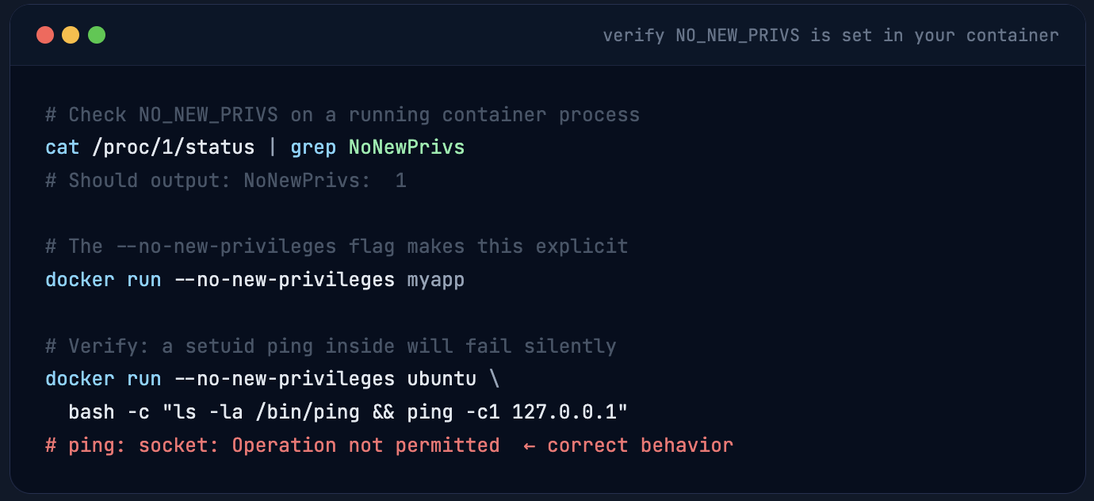Click the "setuid ping inside" comment line
This screenshot has height=501, width=1094.
330,346
